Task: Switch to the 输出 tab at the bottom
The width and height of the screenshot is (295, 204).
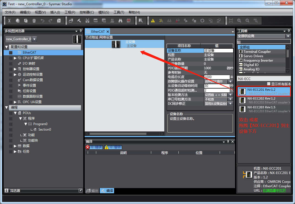Action: pos(92,191)
